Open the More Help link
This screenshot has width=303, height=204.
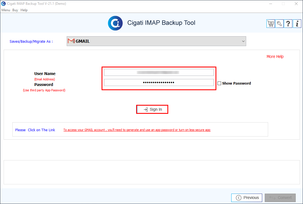[275, 56]
